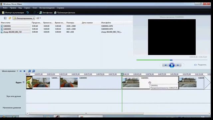Click the black preview monitor

tap(172, 37)
